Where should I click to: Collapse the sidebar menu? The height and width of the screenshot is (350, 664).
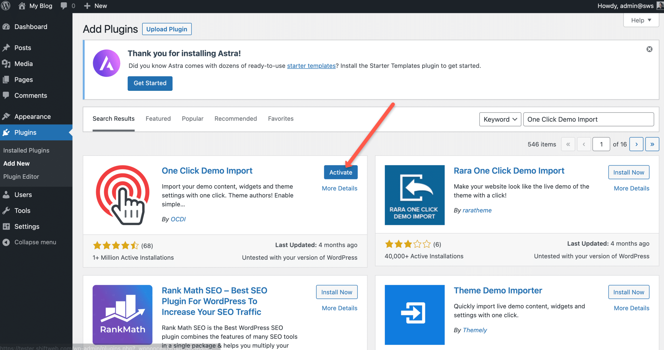tap(29, 242)
